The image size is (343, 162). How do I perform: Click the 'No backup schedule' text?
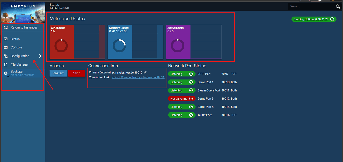[22, 75]
